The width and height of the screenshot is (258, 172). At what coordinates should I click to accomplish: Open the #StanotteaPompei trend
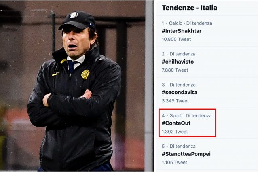186,154
